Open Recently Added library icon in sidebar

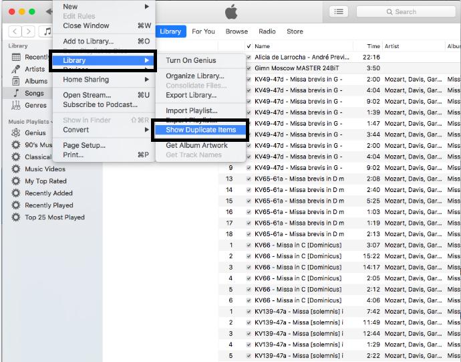click(16, 57)
